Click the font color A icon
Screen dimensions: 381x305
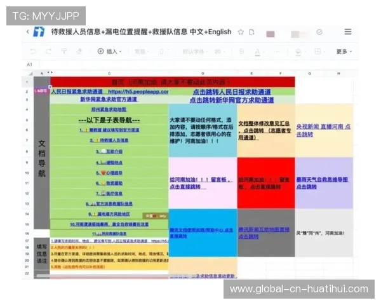point(257,51)
